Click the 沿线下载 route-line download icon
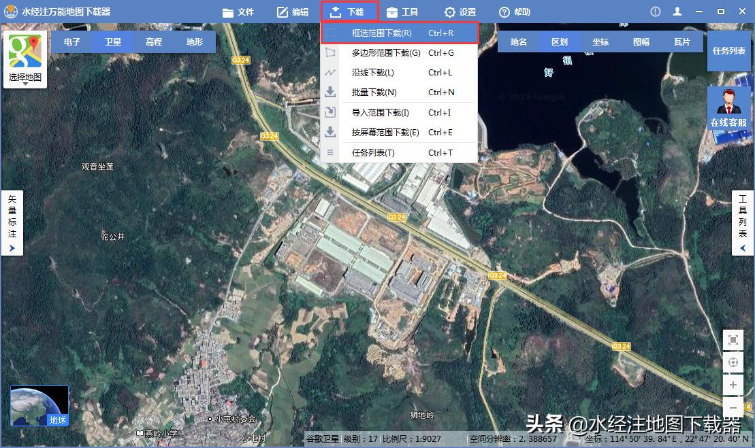This screenshot has width=755, height=448. tap(331, 72)
